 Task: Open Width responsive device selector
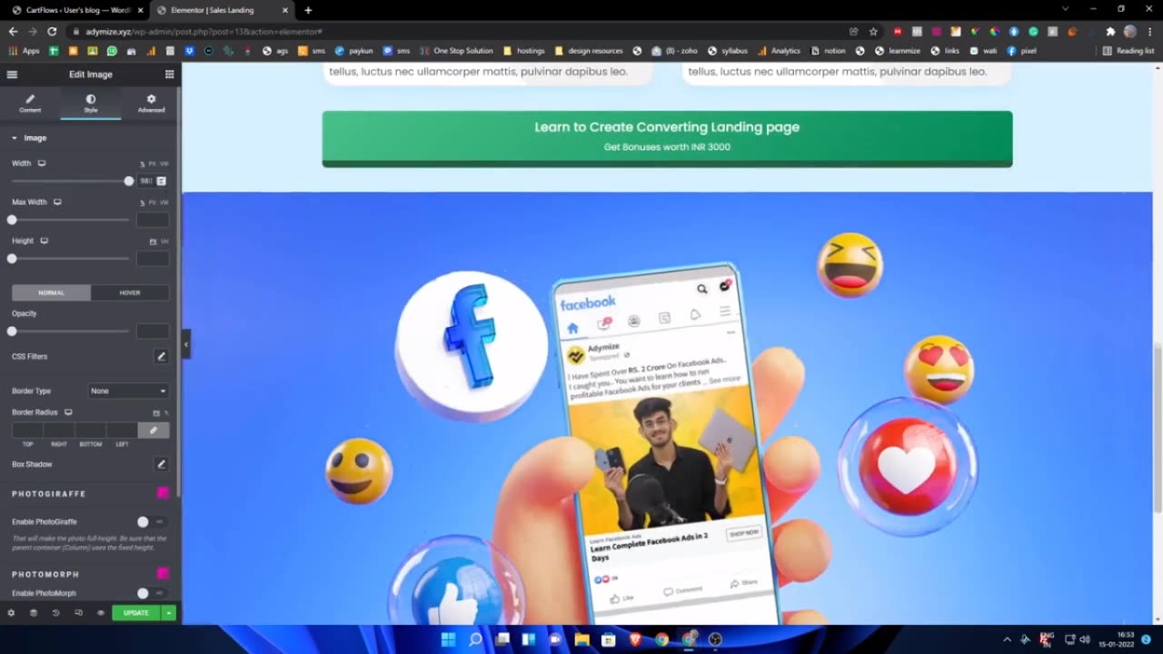(x=42, y=163)
